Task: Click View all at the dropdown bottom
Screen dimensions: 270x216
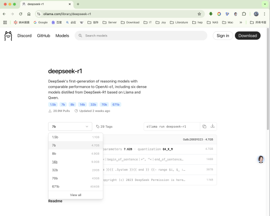Action: 76,195
